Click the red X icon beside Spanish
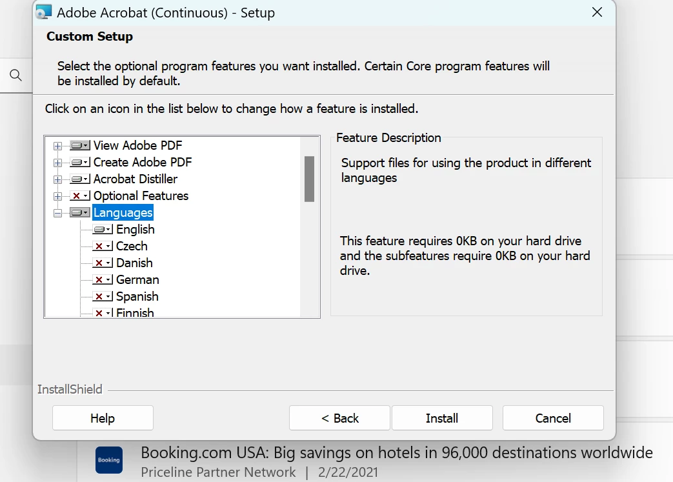The width and height of the screenshot is (673, 482). point(103,296)
